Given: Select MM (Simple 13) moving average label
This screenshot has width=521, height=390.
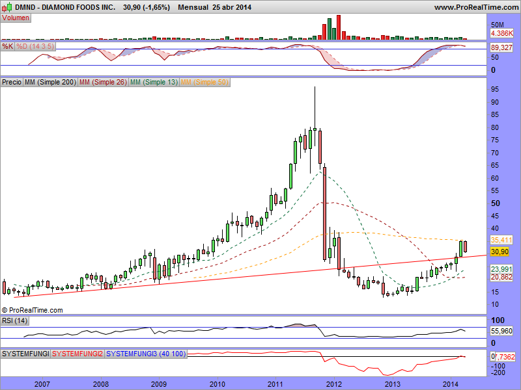Looking at the screenshot, I should [154, 82].
